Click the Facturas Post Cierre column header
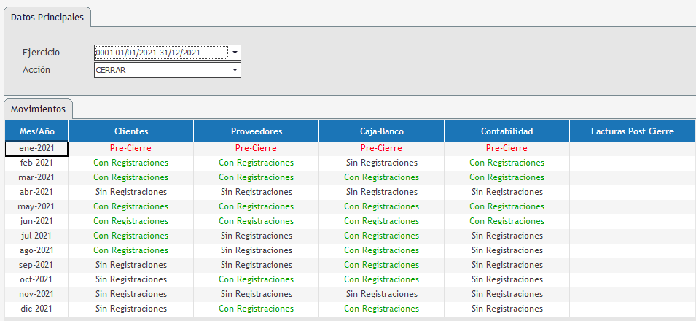 [x=632, y=131]
